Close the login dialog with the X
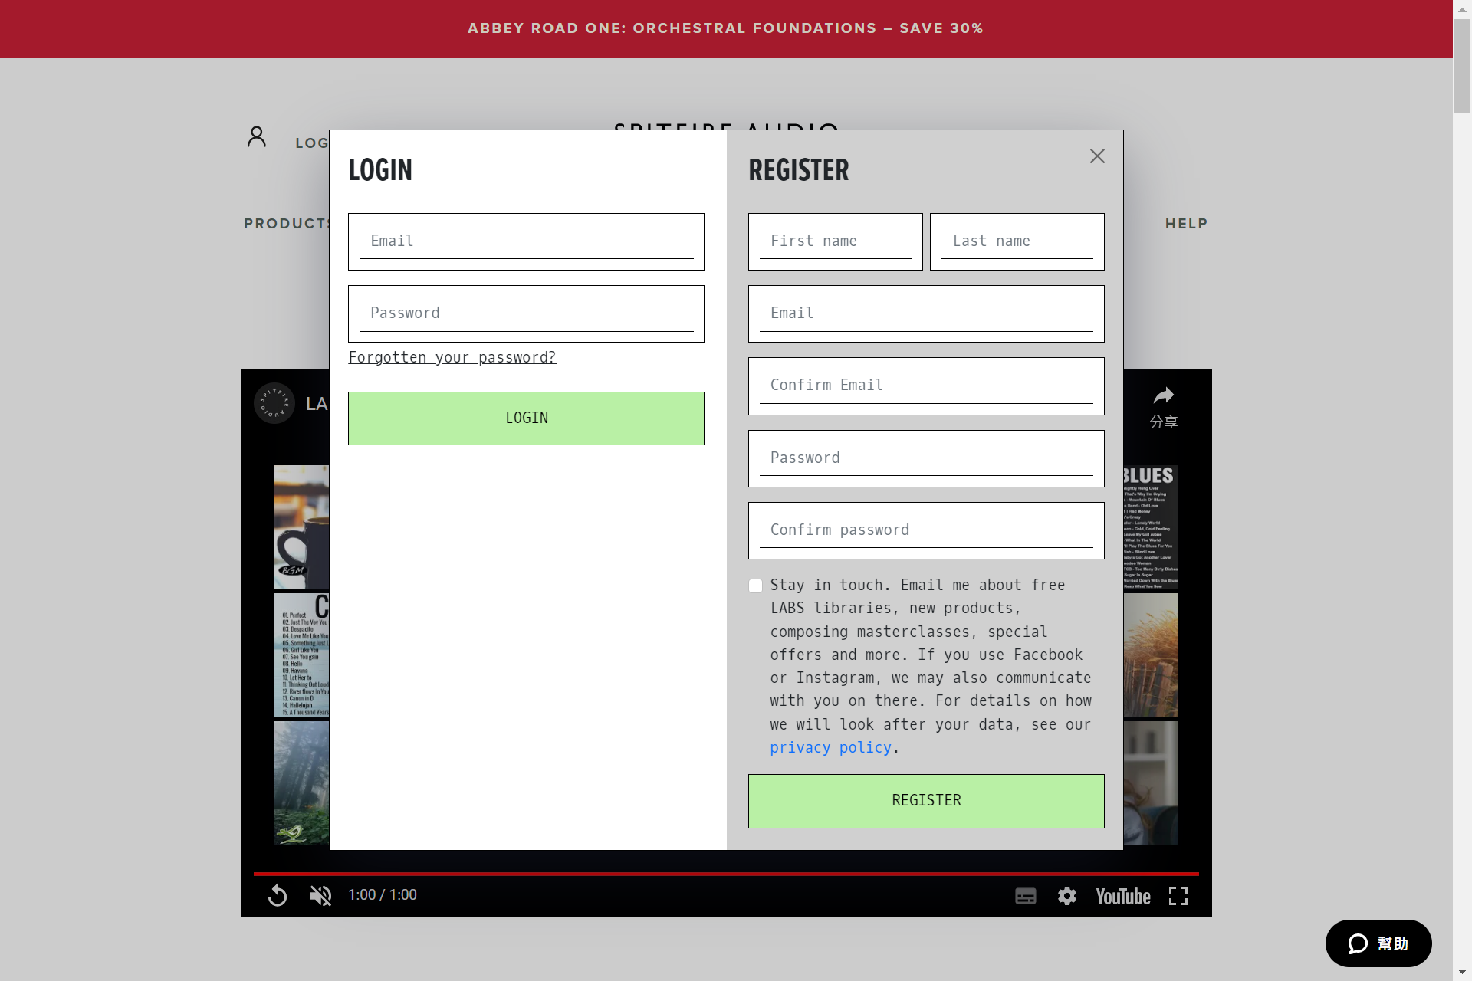 [1097, 156]
